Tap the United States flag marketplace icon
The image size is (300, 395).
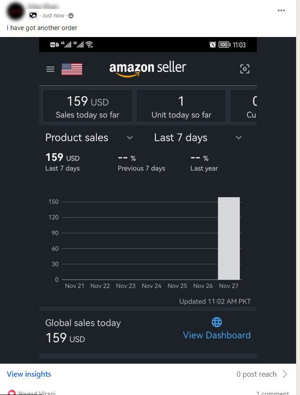click(72, 69)
